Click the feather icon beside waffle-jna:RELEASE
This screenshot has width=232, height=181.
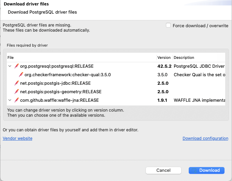tap(16, 100)
